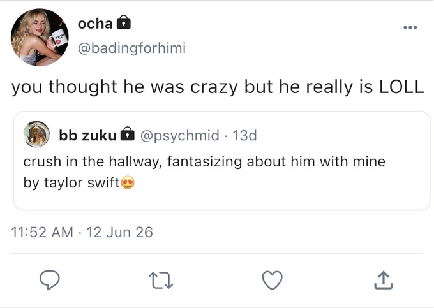Image resolution: width=434 pixels, height=308 pixels.
Task: Open ocha's profile picture
Action: (x=40, y=38)
